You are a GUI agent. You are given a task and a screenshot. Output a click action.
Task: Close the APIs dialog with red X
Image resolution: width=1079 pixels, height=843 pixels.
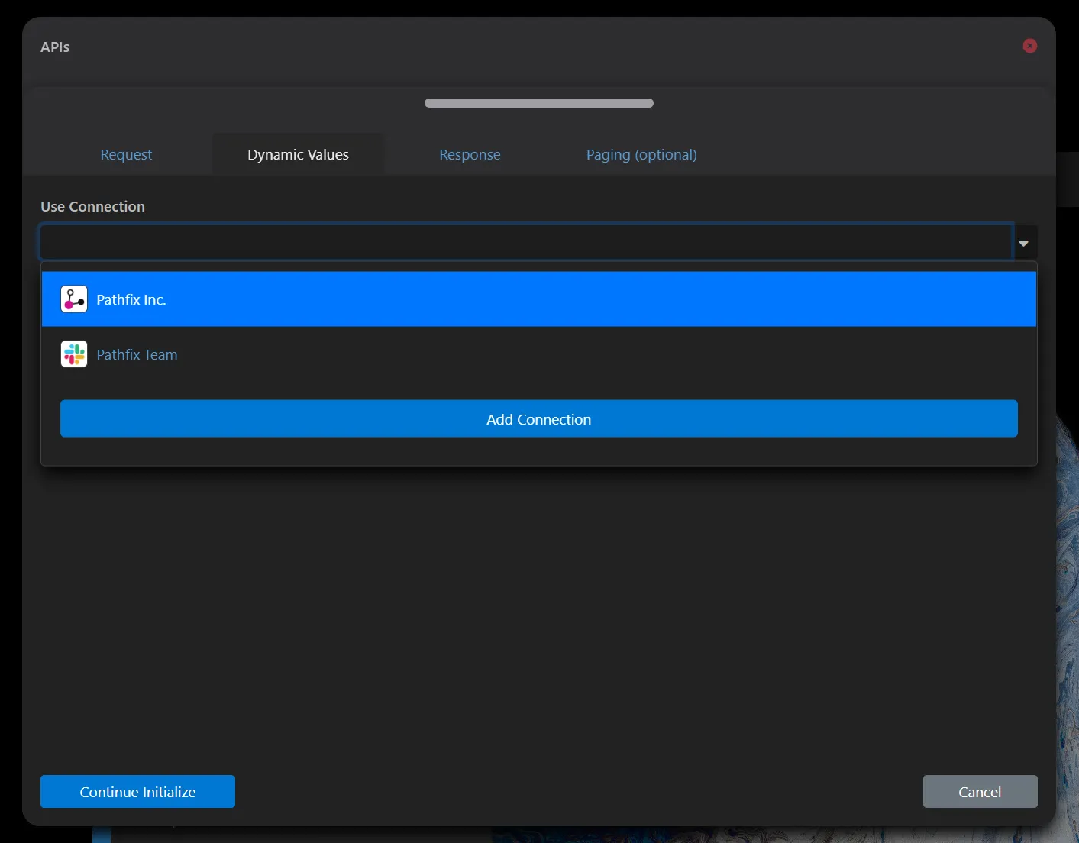(1029, 46)
